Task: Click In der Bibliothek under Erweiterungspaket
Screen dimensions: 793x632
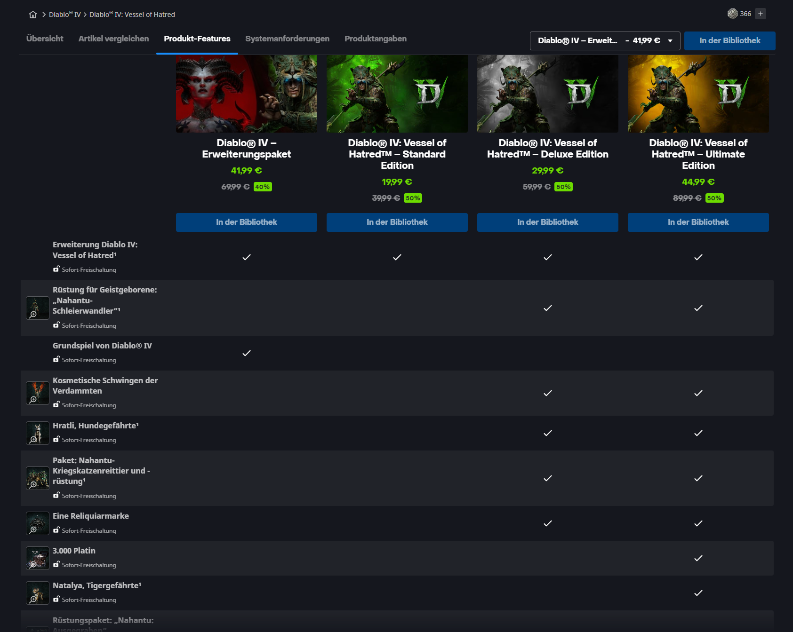Action: point(247,222)
